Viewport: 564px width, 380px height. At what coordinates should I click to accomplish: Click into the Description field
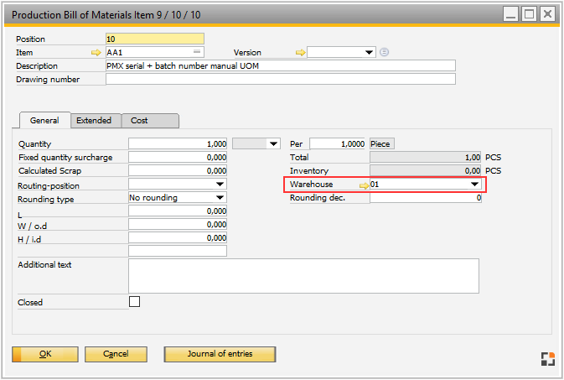tap(281, 65)
